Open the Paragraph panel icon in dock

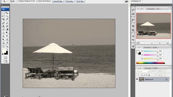pyautogui.click(x=133, y=40)
